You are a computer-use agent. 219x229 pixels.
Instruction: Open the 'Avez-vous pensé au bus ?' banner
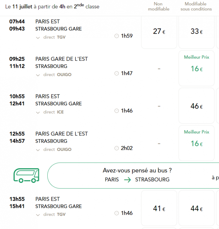coord(133,175)
